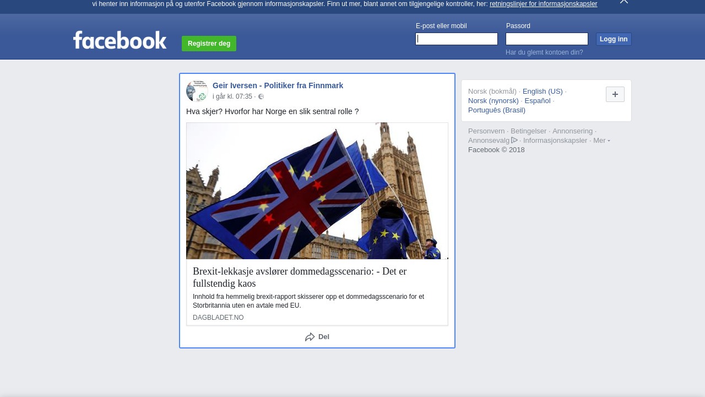
Task: Click the Logg inn button
Action: 614,39
